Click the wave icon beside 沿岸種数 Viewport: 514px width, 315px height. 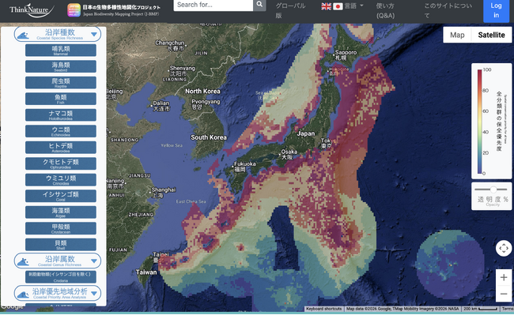tap(23, 35)
